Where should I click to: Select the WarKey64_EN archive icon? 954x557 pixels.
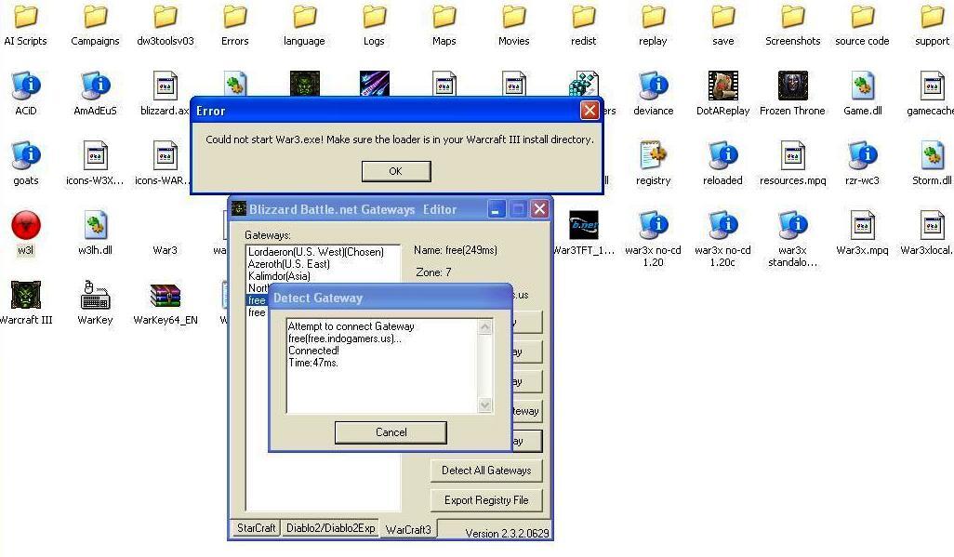coord(165,295)
